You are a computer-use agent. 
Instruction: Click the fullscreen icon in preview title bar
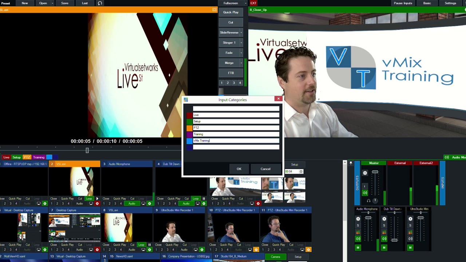click(x=214, y=10)
